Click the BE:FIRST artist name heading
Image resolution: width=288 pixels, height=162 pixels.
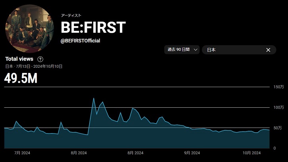(93, 27)
